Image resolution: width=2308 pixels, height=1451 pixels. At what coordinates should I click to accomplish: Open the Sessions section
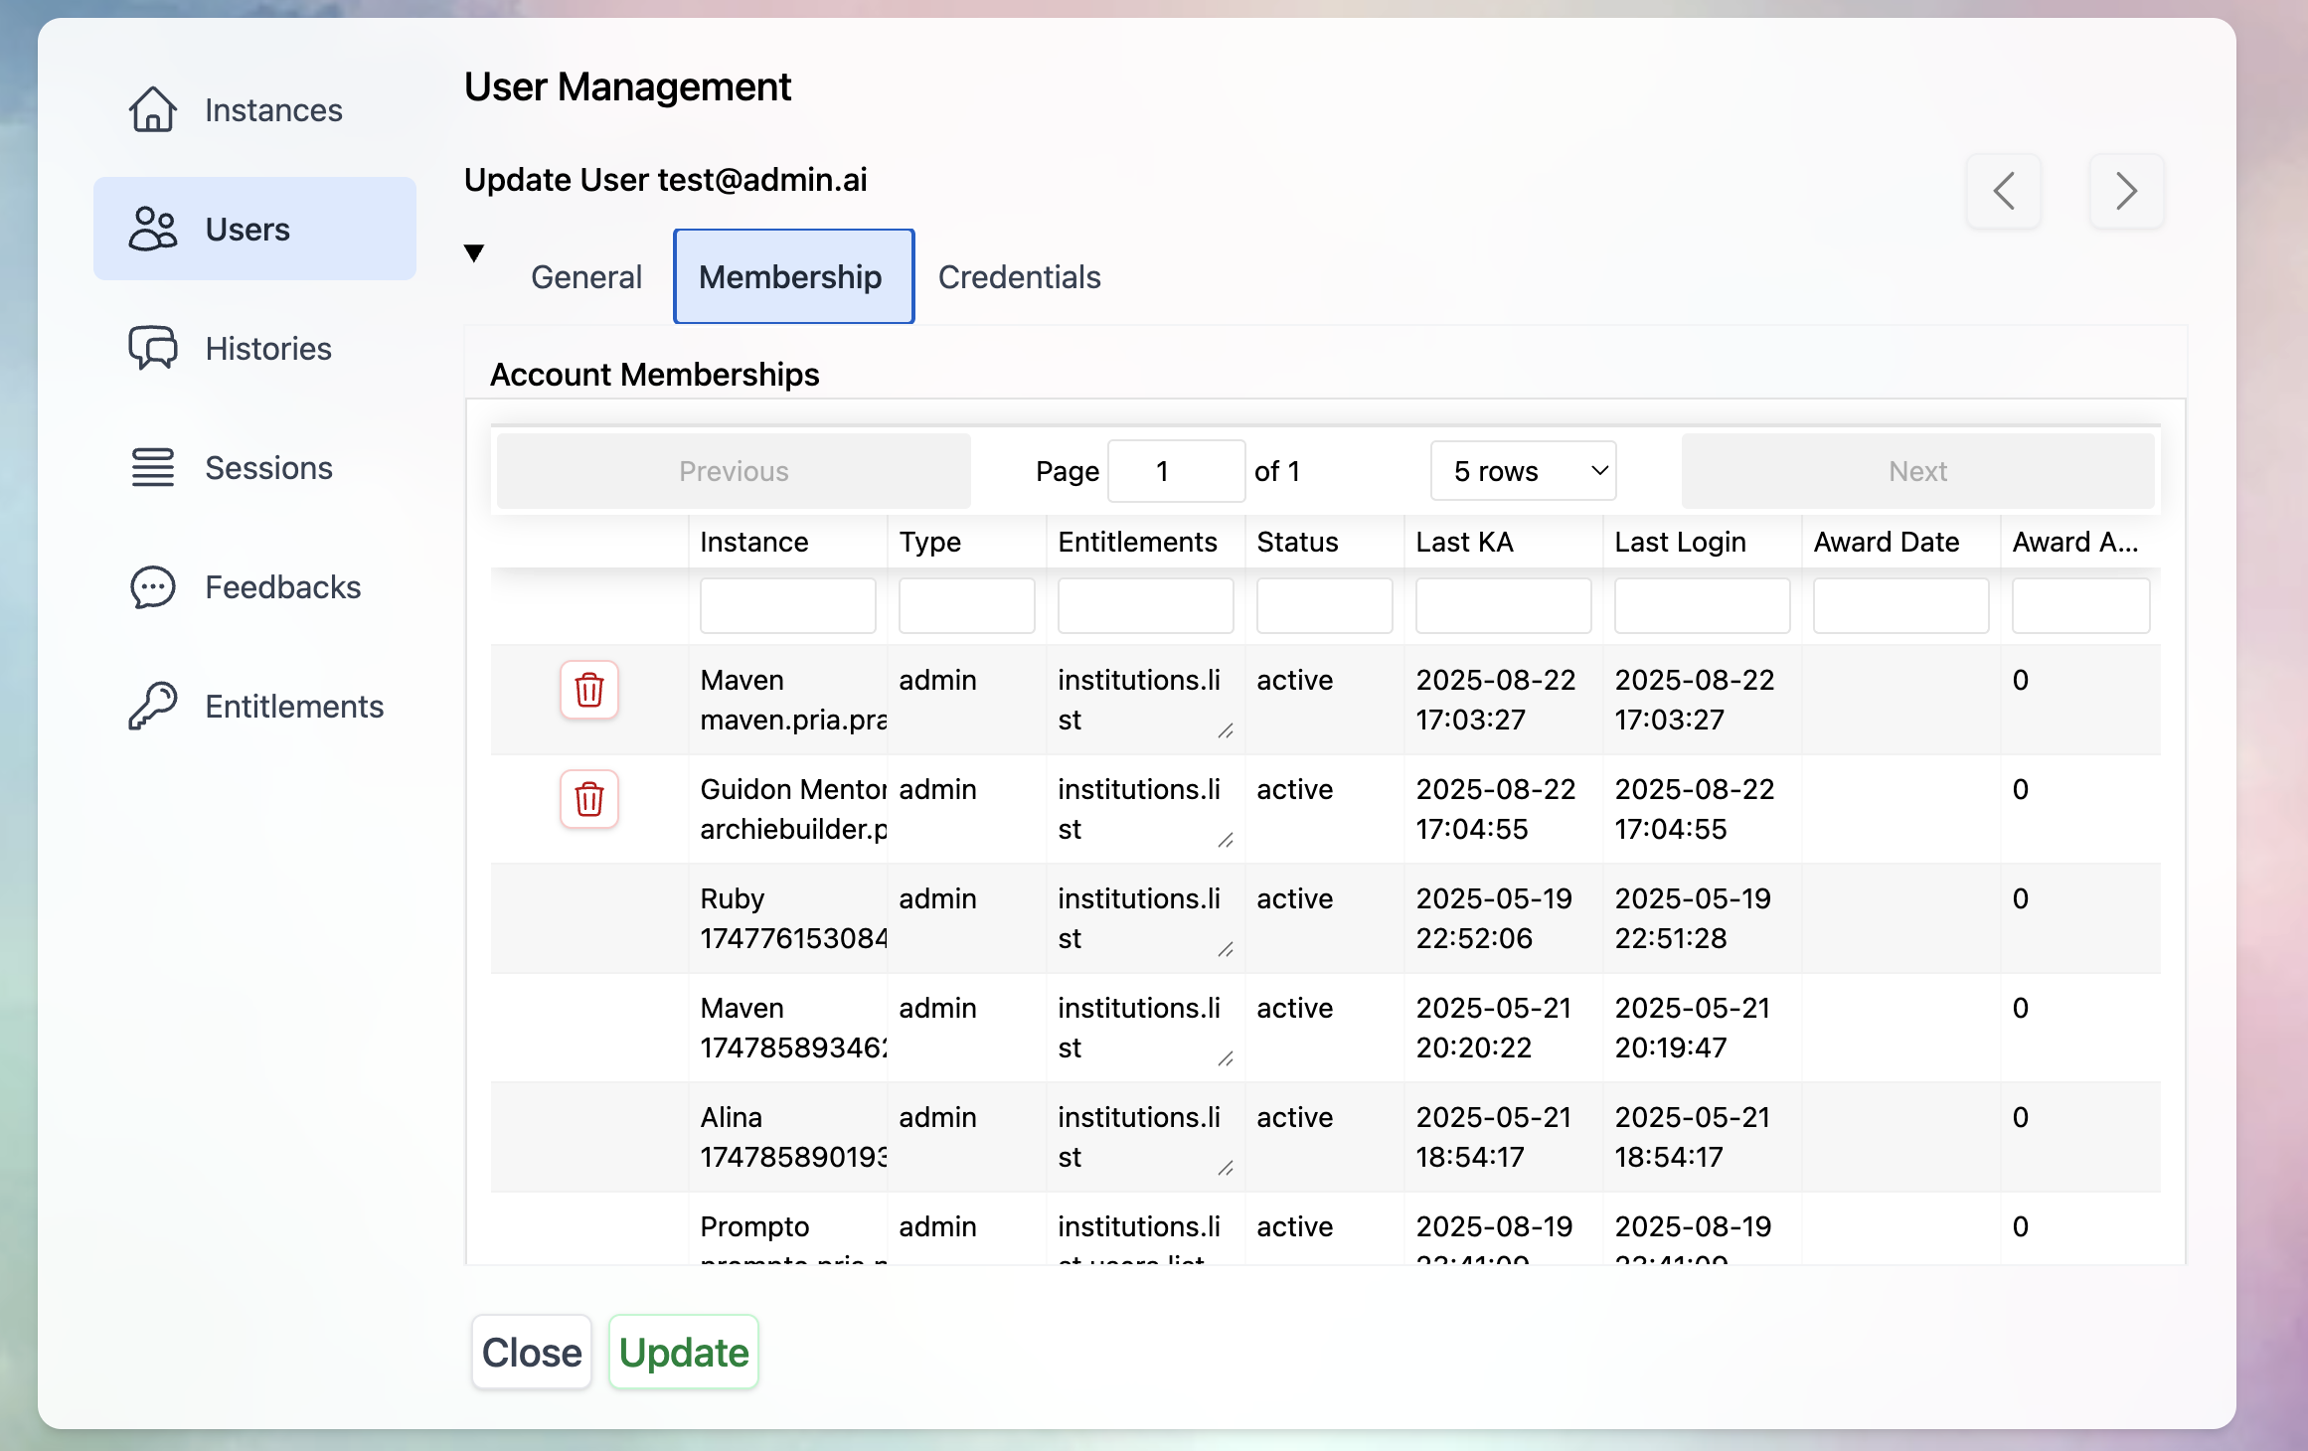pos(268,467)
